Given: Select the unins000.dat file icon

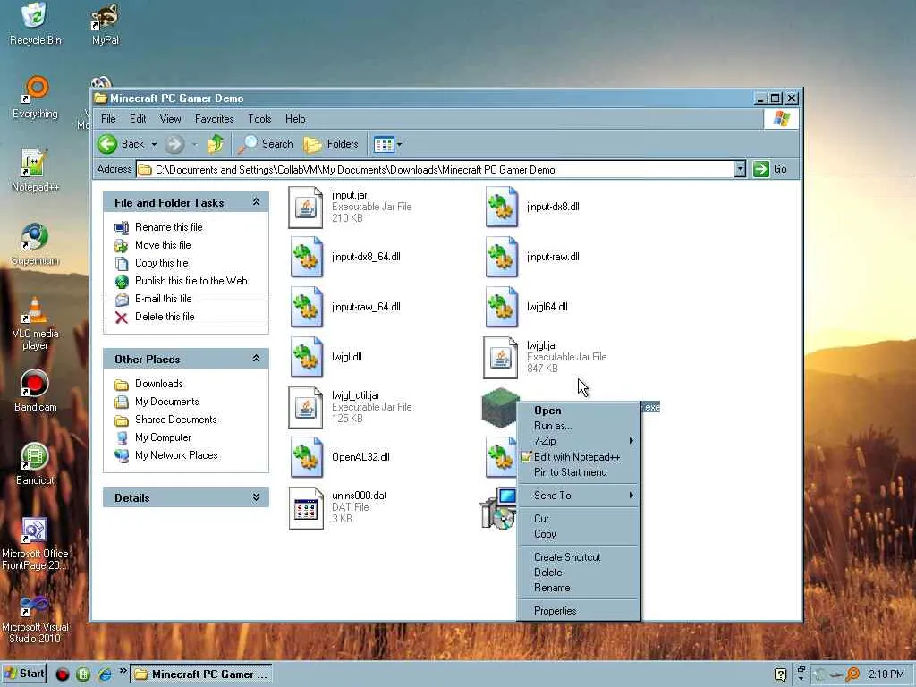Looking at the screenshot, I should point(306,508).
